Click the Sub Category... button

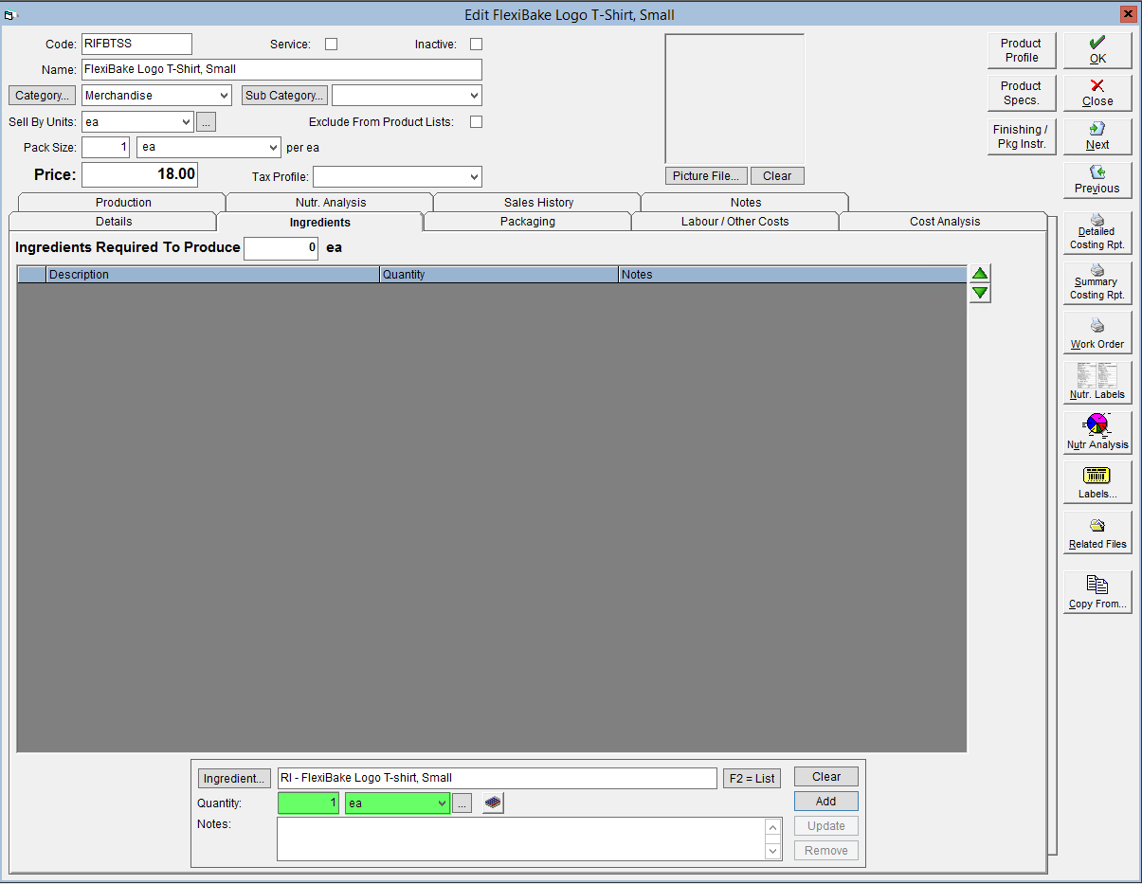point(284,96)
